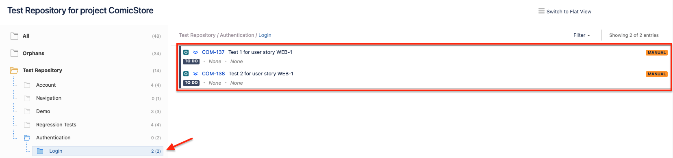Select the Navigation folder in tree
This screenshot has height=158, width=673.
pyautogui.click(x=49, y=98)
